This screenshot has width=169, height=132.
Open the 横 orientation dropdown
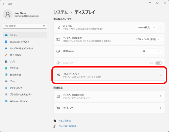click(x=151, y=51)
